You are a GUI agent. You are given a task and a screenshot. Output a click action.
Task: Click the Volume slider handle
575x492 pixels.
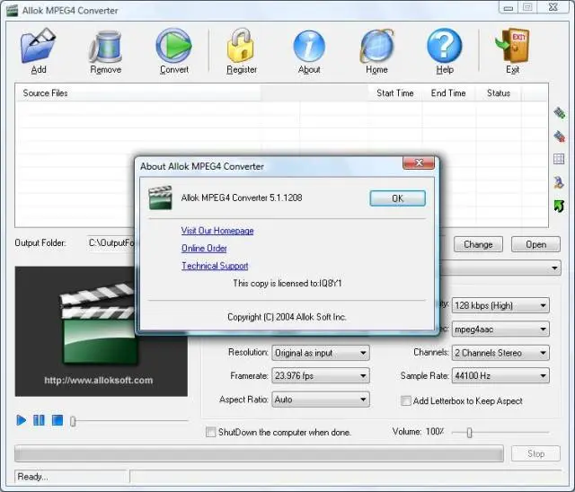[469, 433]
